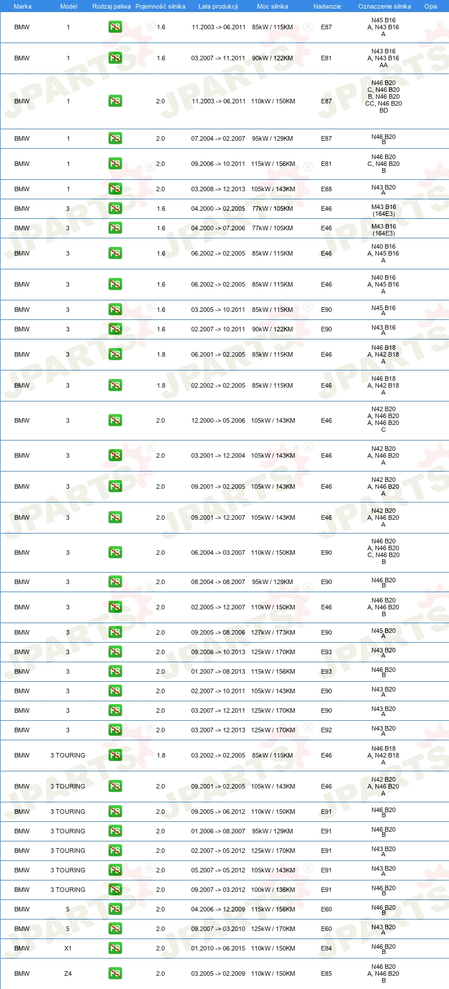Select date cell 09.2007 -> 03.2010

pos(218,929)
